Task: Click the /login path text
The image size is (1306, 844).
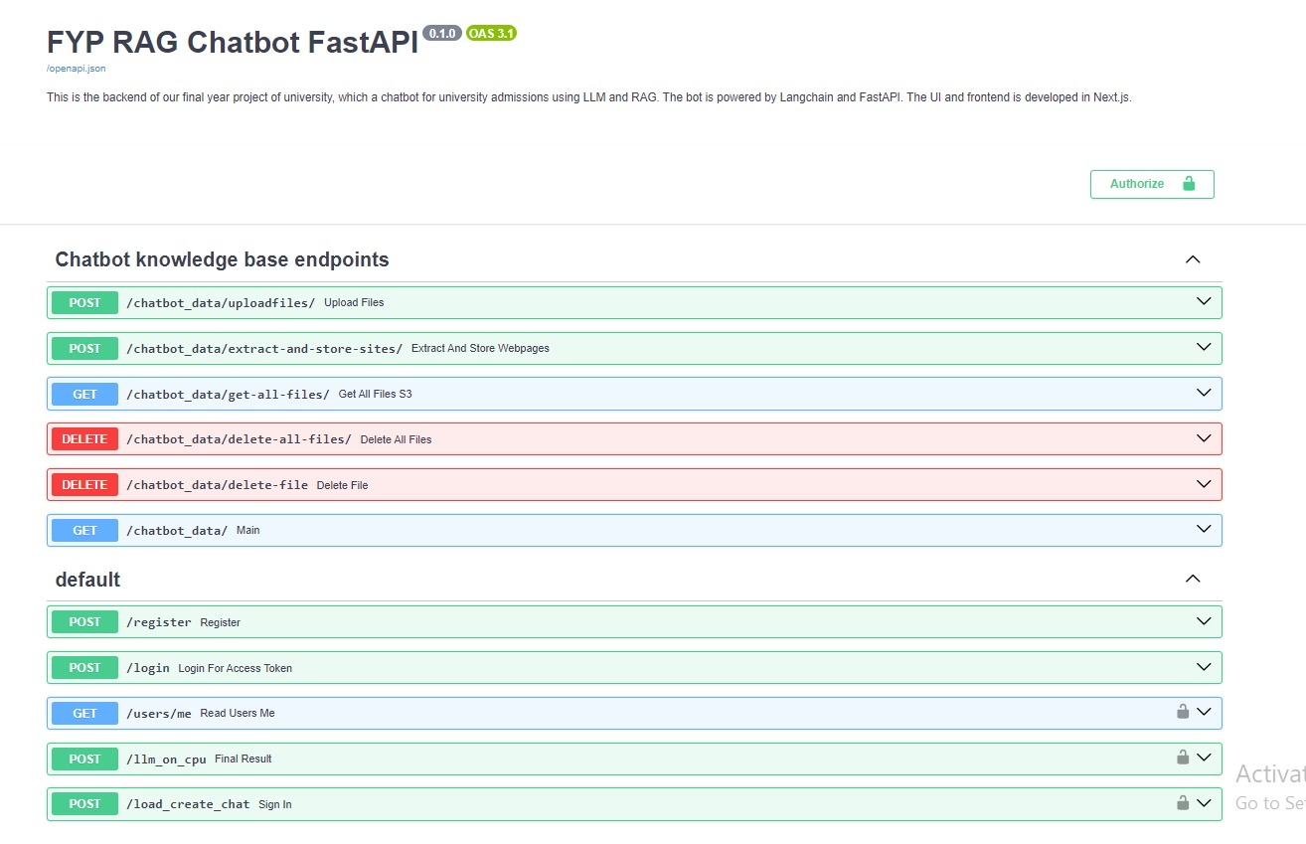Action: [148, 668]
